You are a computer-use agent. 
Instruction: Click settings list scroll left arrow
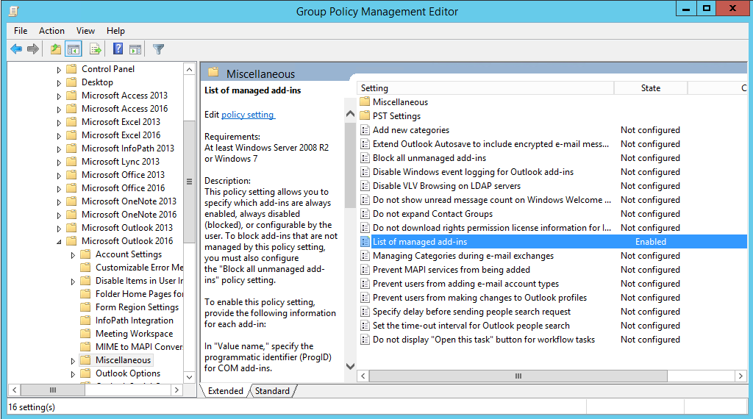click(x=363, y=376)
